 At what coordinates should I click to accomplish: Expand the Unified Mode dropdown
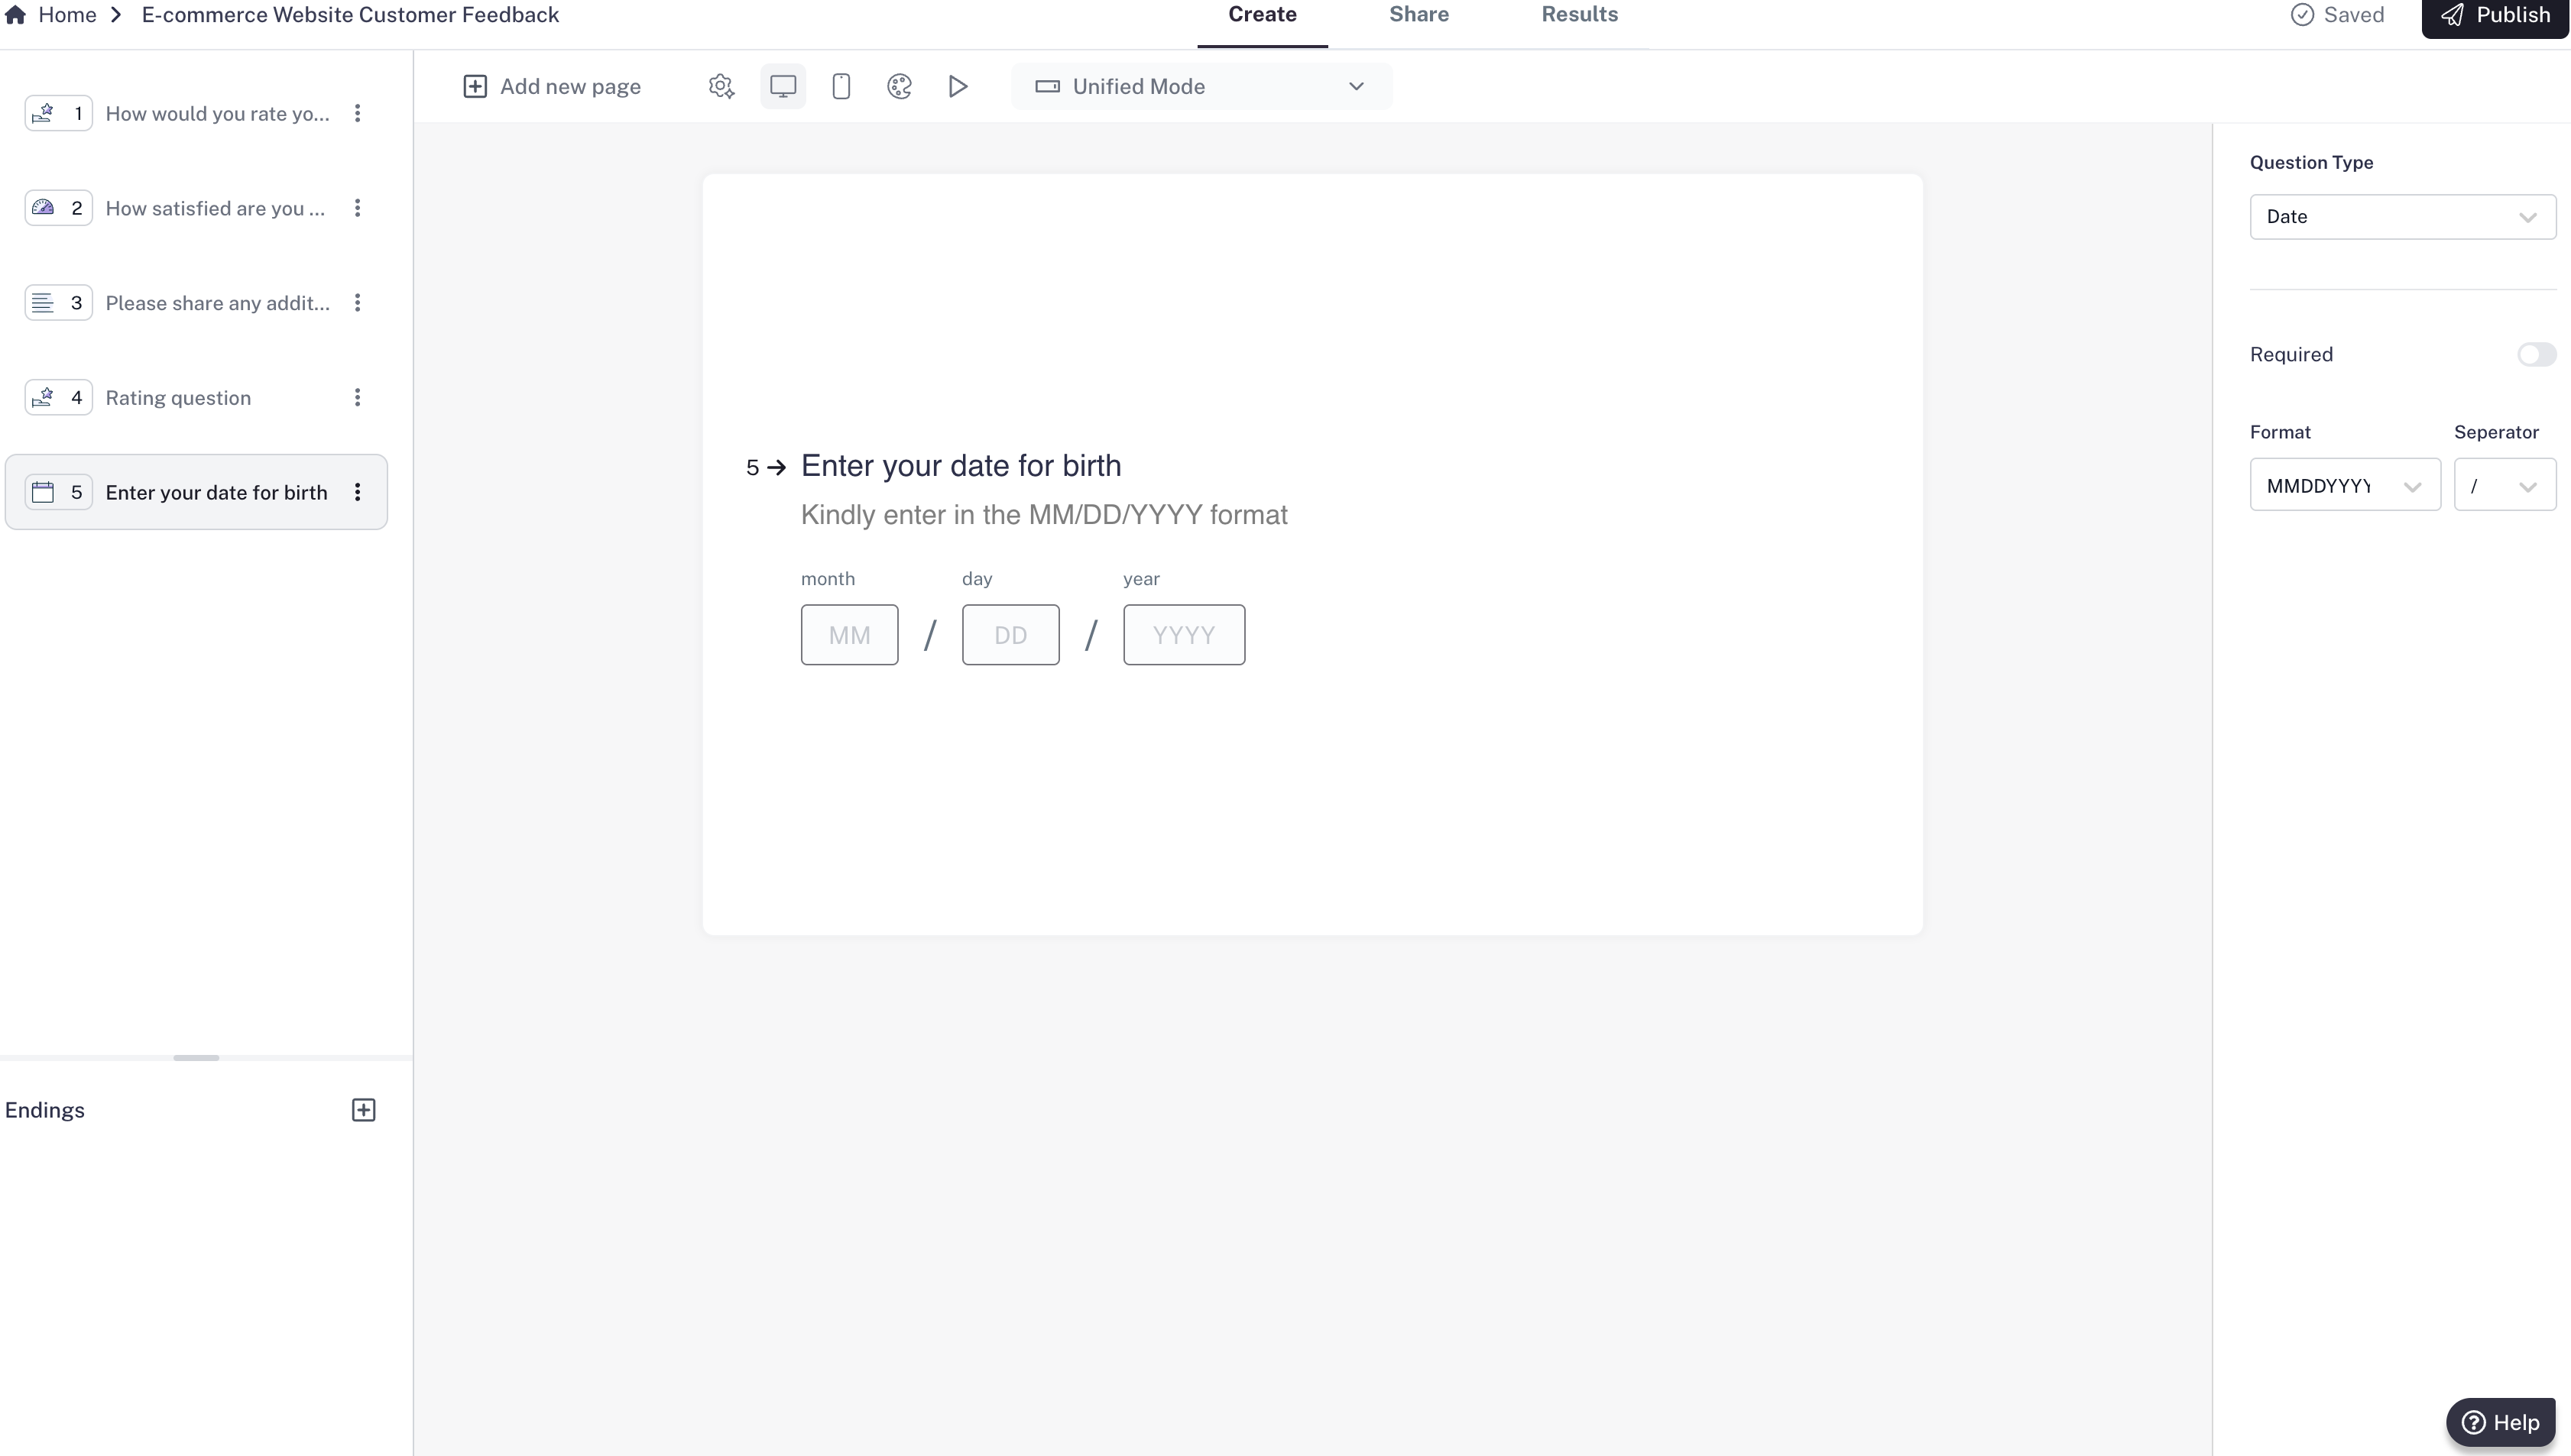click(1201, 86)
